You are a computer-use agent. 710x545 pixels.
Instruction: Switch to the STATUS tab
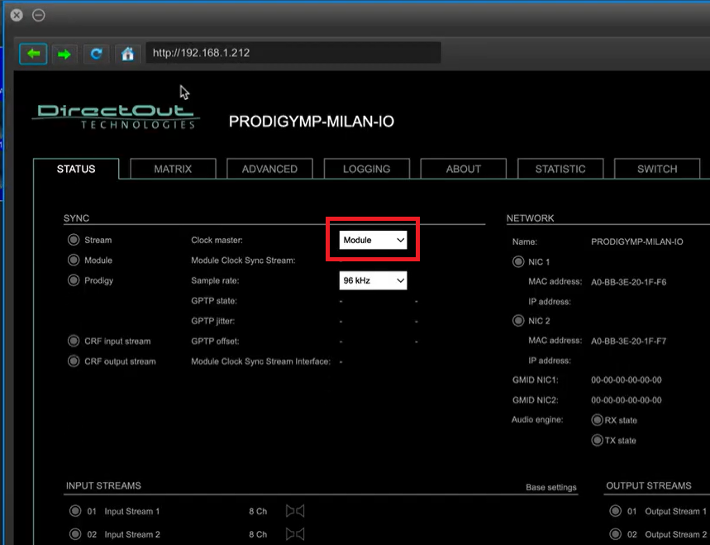[76, 169]
